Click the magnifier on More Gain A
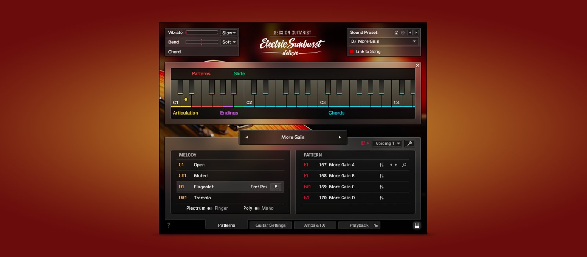The height and width of the screenshot is (257, 587). point(404,165)
